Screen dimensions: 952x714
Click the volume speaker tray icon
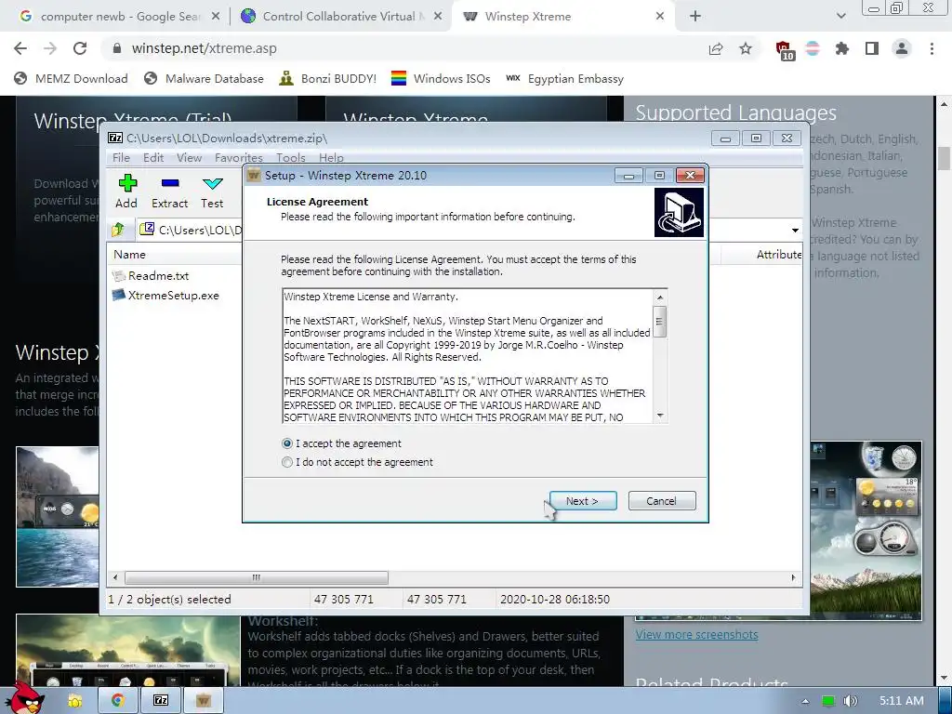pyautogui.click(x=850, y=701)
